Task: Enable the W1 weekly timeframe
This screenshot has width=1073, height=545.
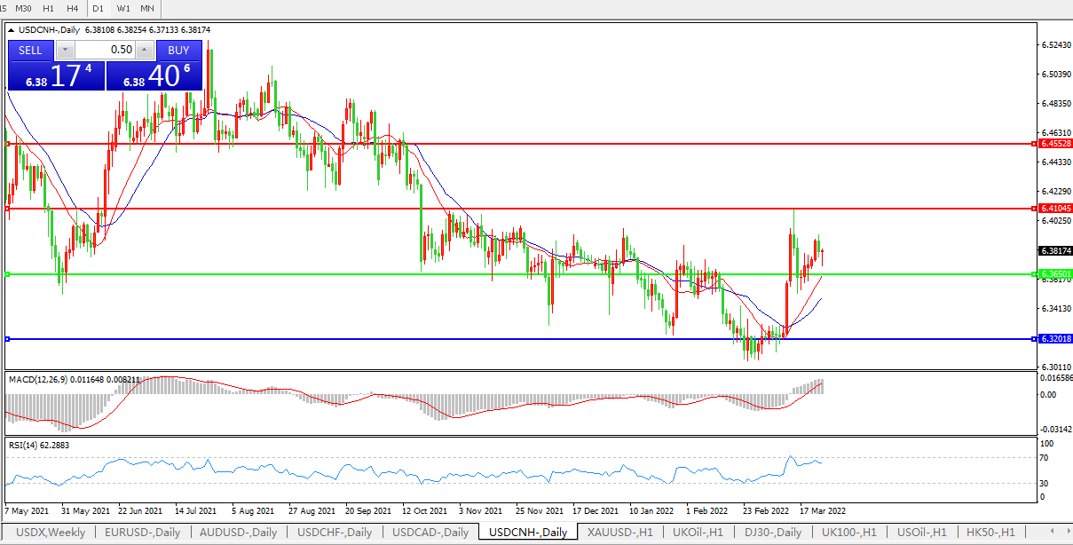Action: point(123,8)
